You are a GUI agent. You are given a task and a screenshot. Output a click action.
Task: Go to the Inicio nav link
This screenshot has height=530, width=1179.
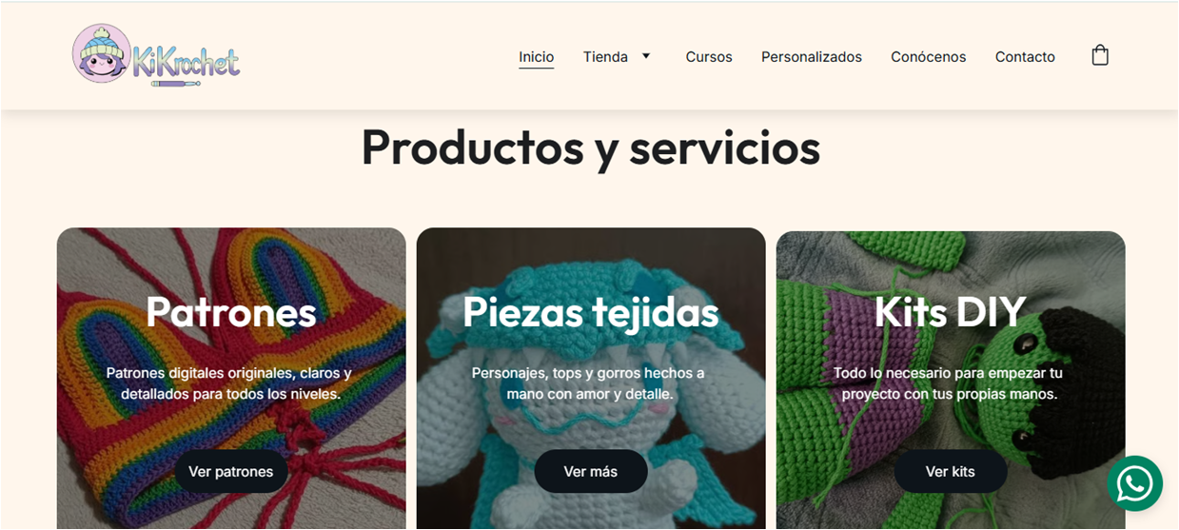click(536, 57)
